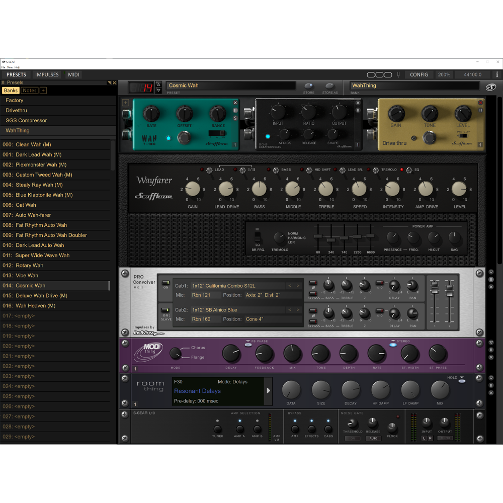Pause the Mod Thing rack unit

(491, 350)
